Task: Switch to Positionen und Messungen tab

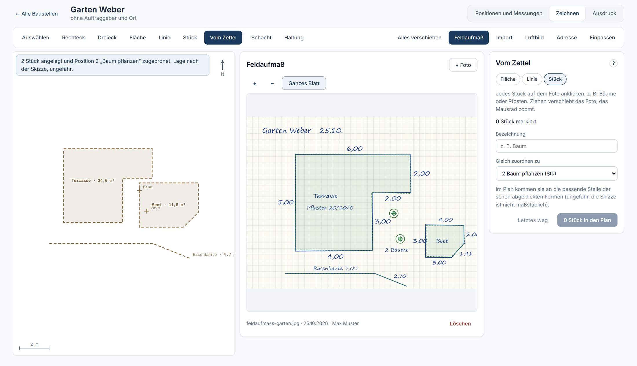Action: [x=509, y=13]
